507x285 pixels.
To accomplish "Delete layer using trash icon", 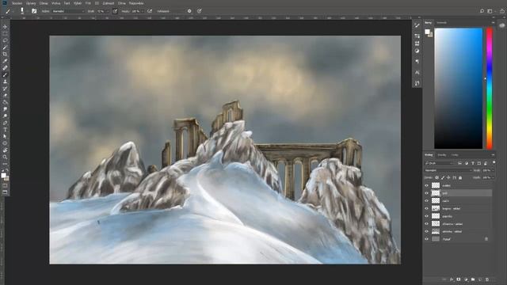I will (487, 279).
